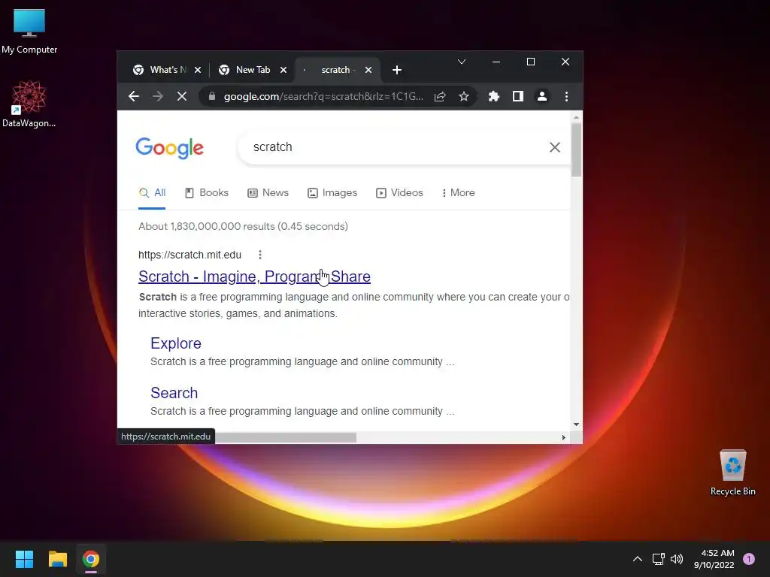Image resolution: width=770 pixels, height=577 pixels.
Task: Close the New Tab tab
Action: tap(283, 70)
